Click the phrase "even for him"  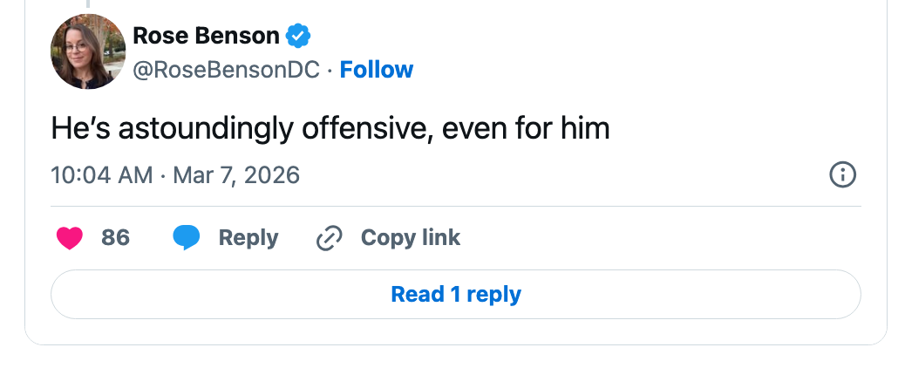pyautogui.click(x=526, y=129)
